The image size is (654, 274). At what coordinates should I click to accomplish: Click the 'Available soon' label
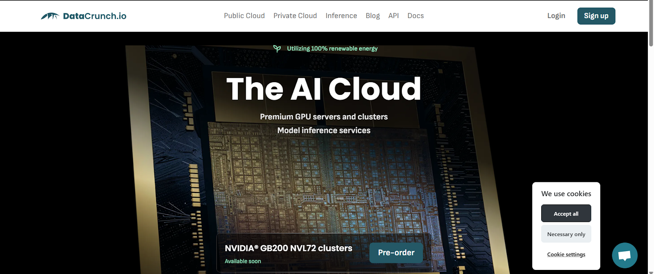pyautogui.click(x=243, y=261)
